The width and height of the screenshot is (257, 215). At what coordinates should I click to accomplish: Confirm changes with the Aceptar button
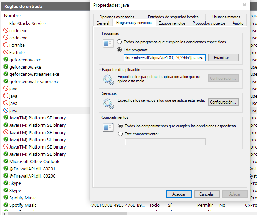179,194
